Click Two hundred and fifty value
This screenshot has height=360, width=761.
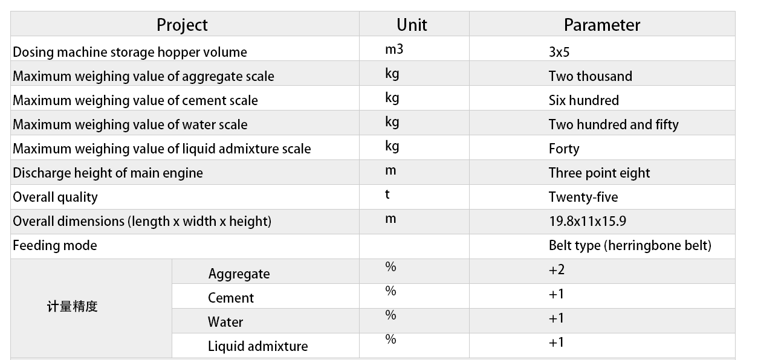614,124
